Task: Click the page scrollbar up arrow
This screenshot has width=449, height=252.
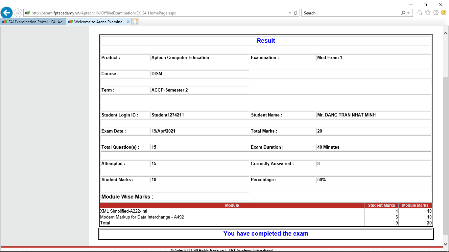Action: [446, 33]
